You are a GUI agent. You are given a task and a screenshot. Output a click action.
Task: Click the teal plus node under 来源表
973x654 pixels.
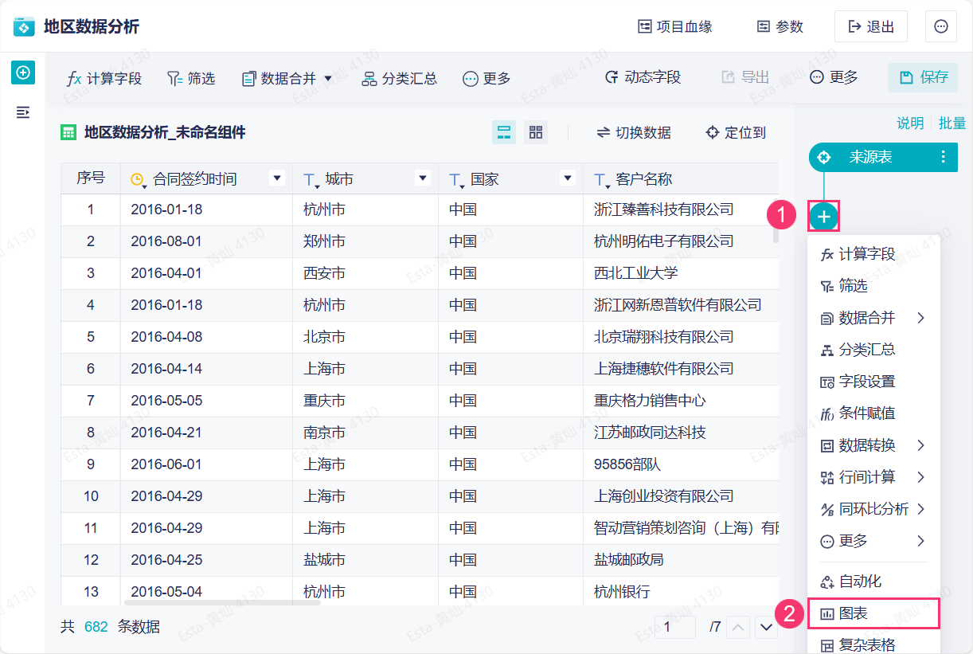824,216
